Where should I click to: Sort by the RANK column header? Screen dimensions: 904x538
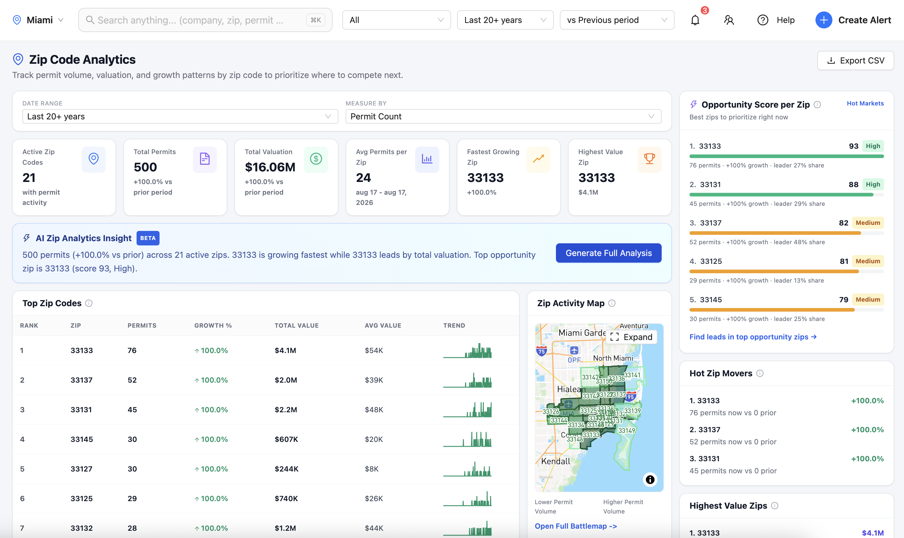(x=29, y=326)
